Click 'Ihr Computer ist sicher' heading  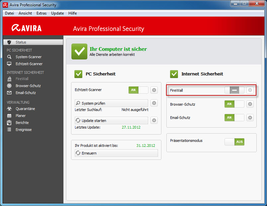point(118,49)
